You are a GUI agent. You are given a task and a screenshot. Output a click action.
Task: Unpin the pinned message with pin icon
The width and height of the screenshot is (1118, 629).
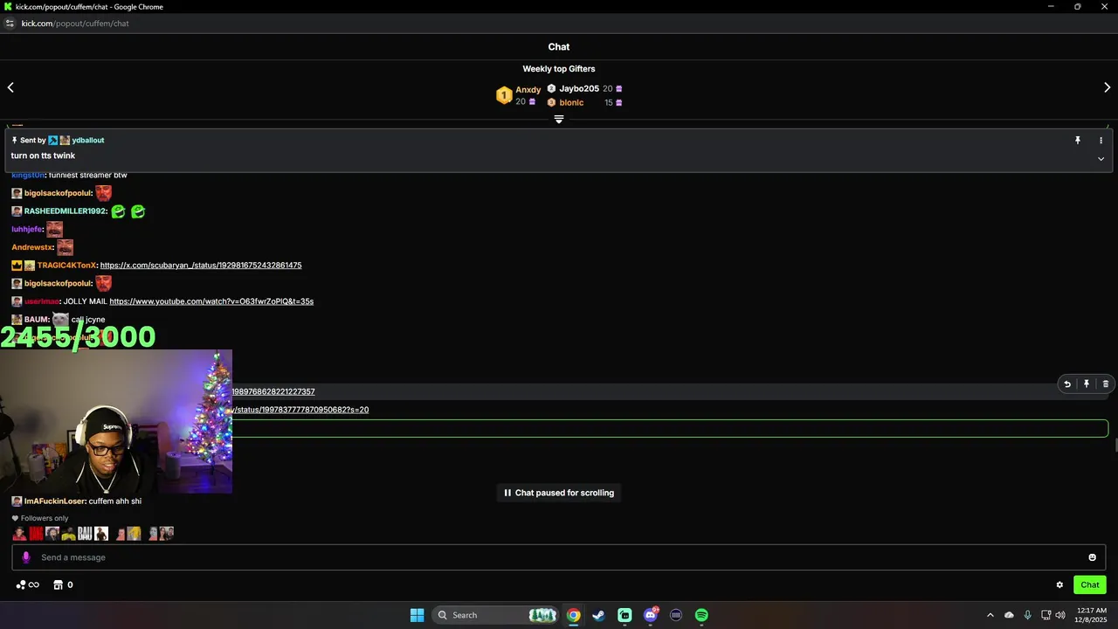(1078, 141)
